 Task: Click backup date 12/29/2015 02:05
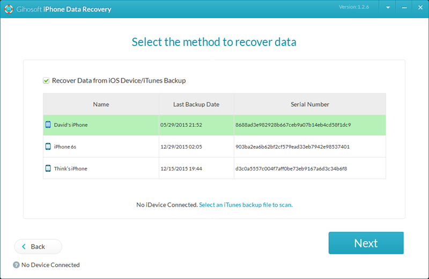181,147
